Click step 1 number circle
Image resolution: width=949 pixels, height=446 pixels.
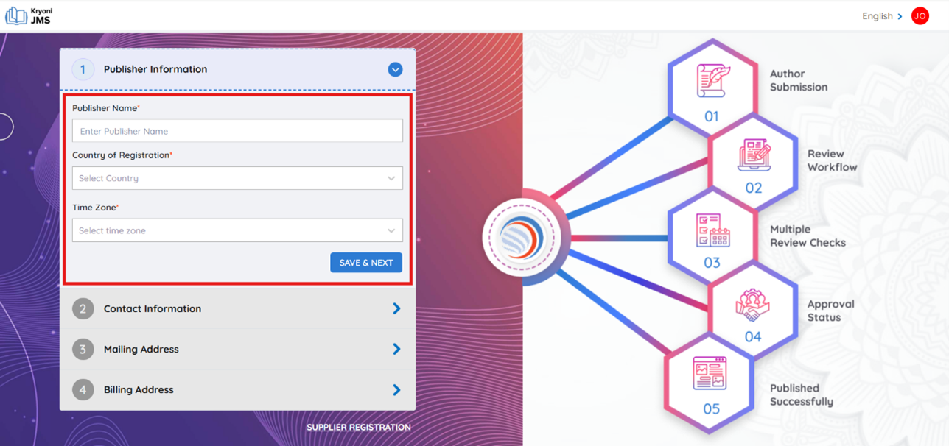click(83, 69)
